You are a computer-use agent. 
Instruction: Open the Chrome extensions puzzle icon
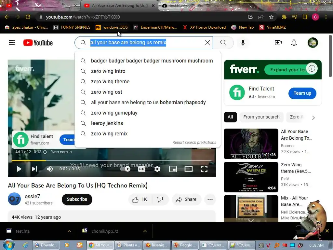[x=284, y=17]
